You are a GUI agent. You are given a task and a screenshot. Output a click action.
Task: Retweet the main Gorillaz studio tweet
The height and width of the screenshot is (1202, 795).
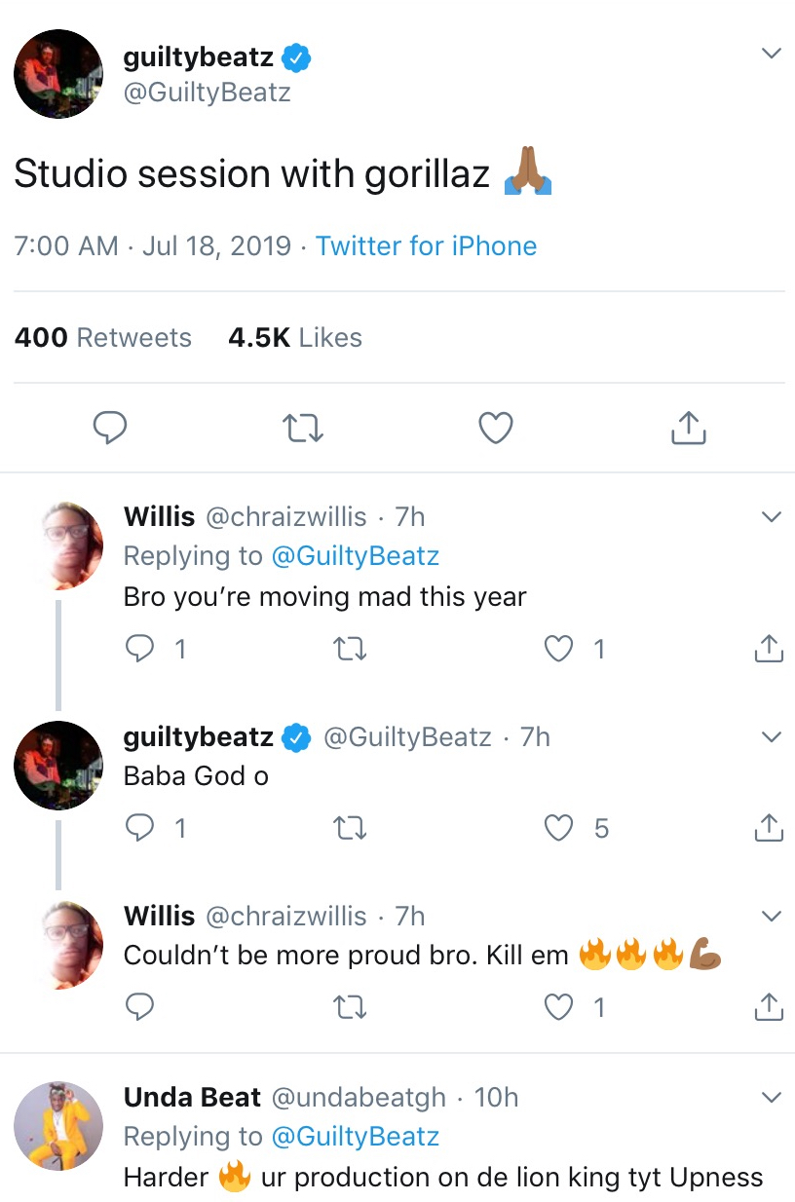pyautogui.click(x=303, y=428)
